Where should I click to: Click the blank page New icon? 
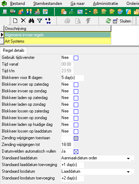point(15,21)
